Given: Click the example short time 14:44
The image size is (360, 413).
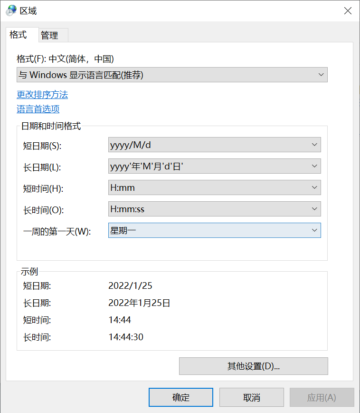Looking at the screenshot, I should click(x=120, y=320).
